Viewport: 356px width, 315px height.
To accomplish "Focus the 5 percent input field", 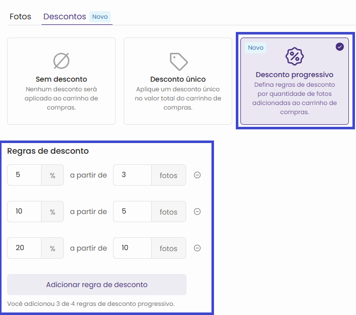I will coord(24,175).
